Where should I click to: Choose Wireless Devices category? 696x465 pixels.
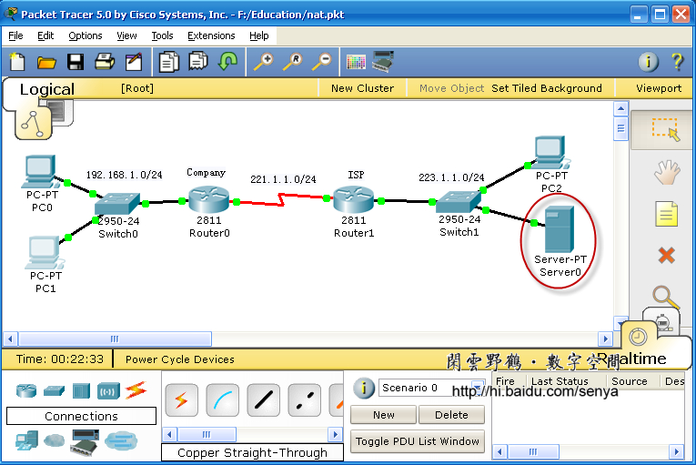[108, 390]
